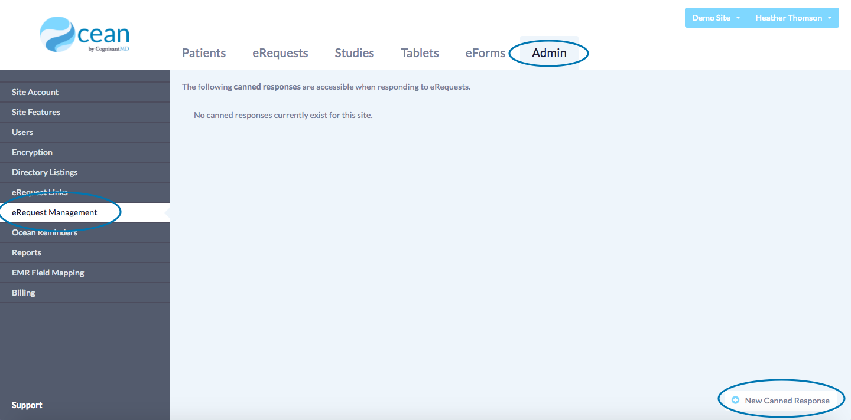The height and width of the screenshot is (420, 851).
Task: Click the Support link in the sidebar
Action: tap(27, 405)
